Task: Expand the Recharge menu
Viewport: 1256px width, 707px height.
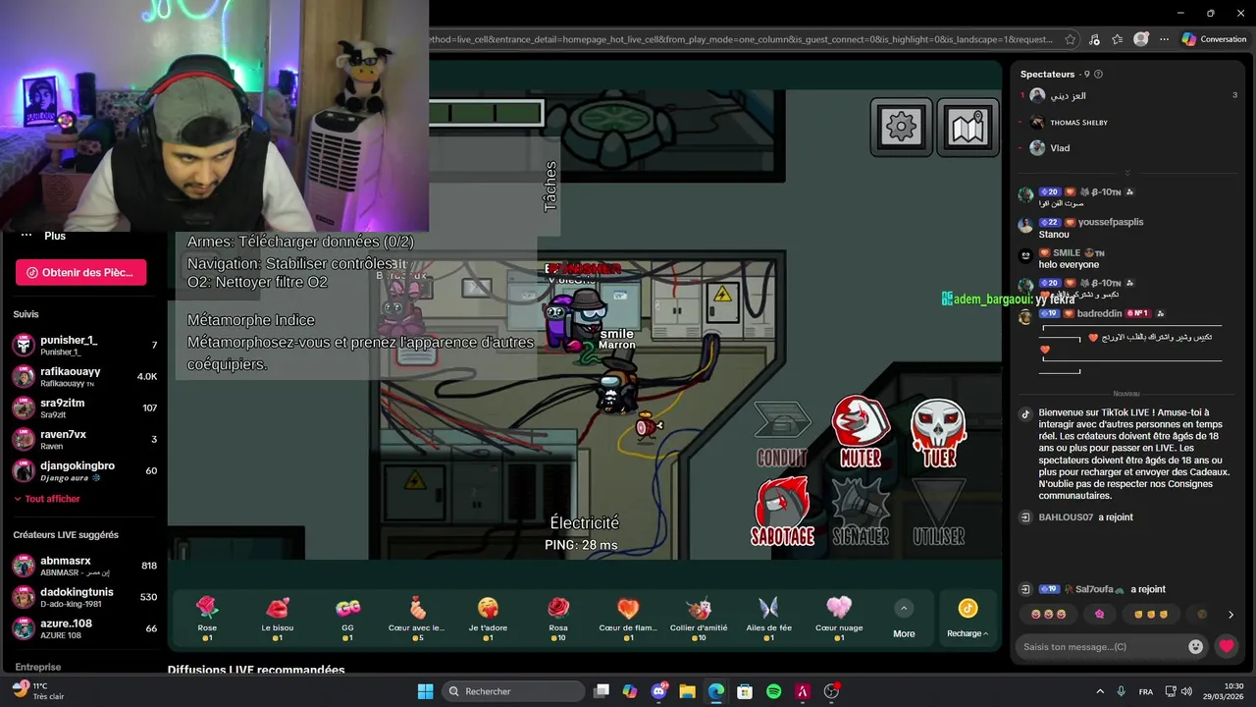Action: coord(968,619)
